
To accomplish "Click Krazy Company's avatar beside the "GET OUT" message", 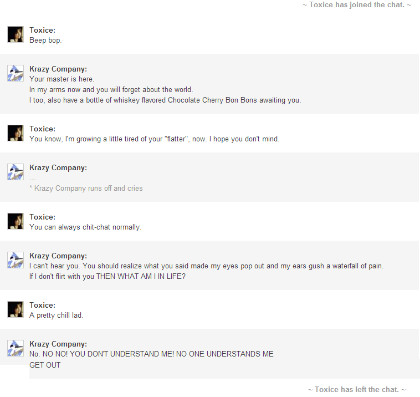I will pos(15,348).
